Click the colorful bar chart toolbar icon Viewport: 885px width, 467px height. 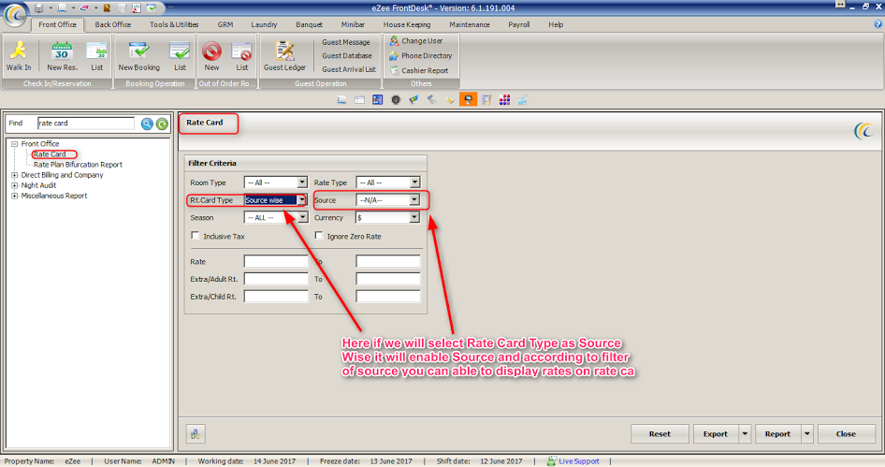(x=413, y=100)
